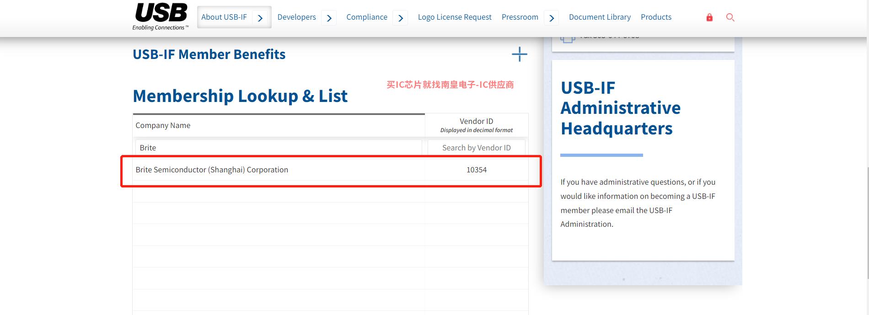Click the Search by Vendor ID field
Screen dimensions: 869x315
[476, 148]
